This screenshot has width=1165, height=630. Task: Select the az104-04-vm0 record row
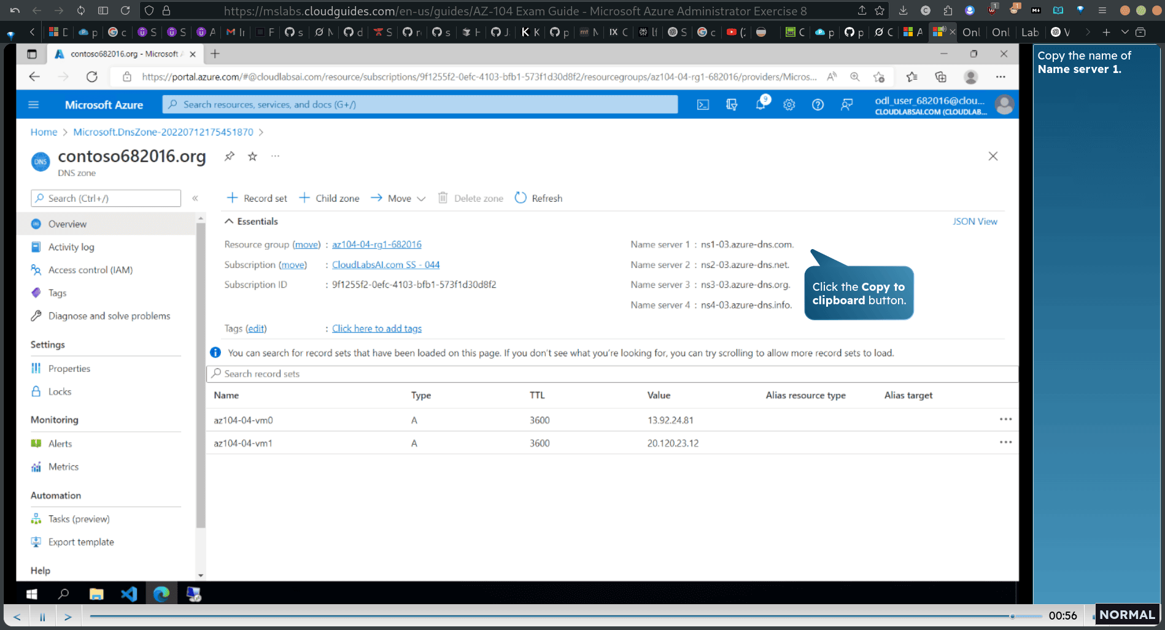[612, 420]
